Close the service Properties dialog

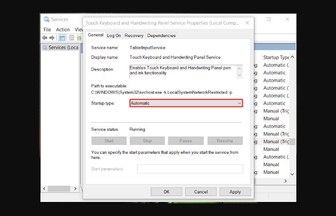[x=247, y=23]
